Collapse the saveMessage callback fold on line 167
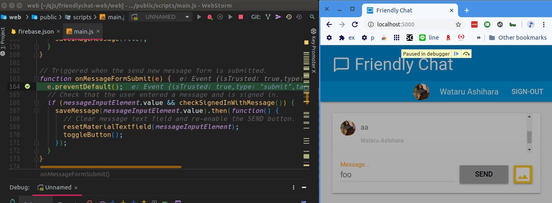The image size is (552, 203). (x=36, y=111)
